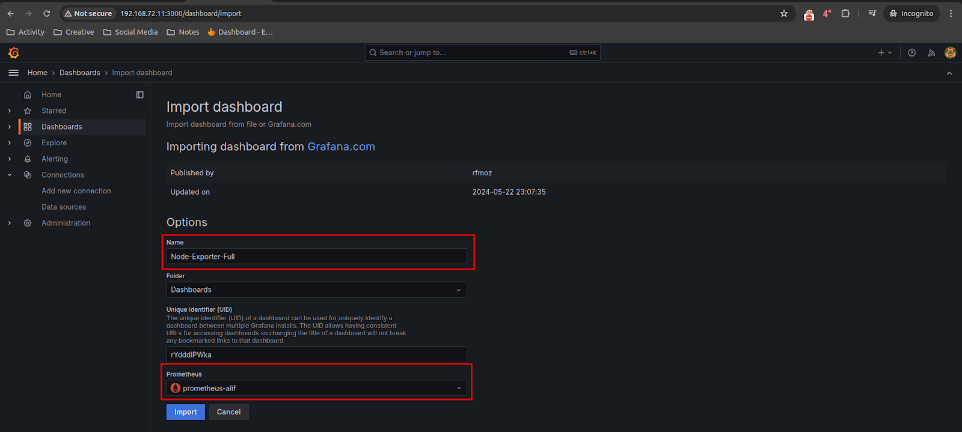Click the Import button
962x432 pixels.
coord(186,412)
